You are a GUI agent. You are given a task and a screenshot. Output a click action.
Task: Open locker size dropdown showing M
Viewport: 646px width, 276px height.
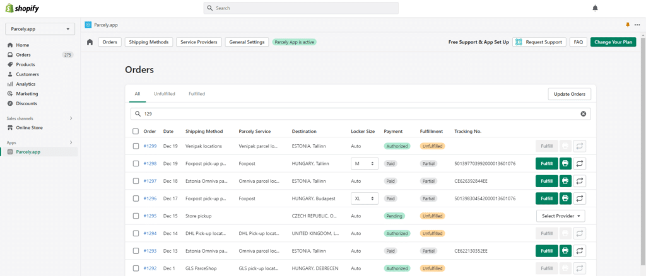364,164
